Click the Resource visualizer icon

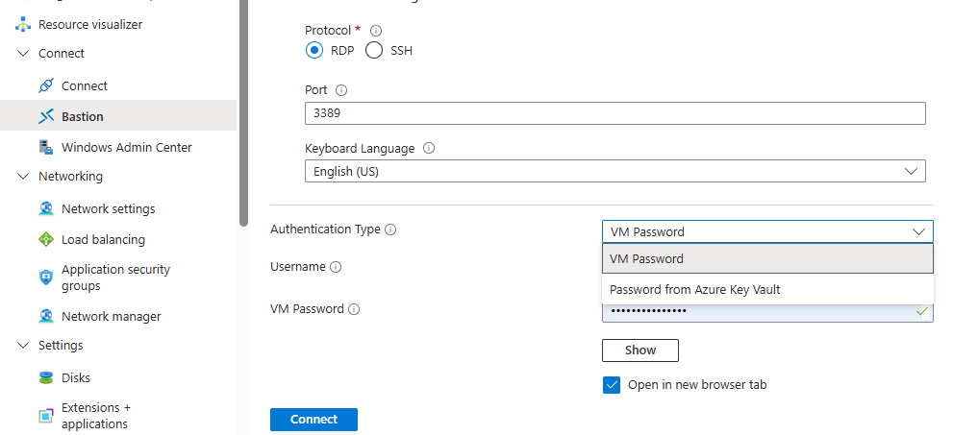(x=23, y=24)
